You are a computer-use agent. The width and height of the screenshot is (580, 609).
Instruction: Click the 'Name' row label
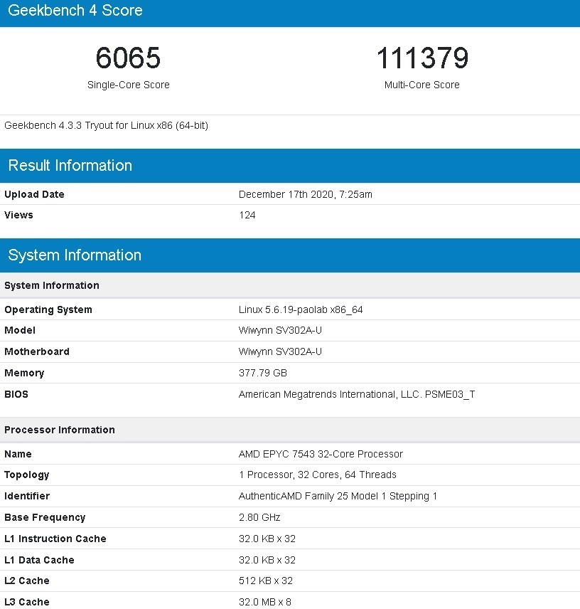18,454
